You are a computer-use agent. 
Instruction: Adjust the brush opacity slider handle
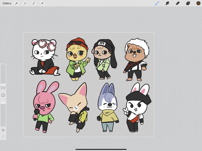tap(3, 103)
